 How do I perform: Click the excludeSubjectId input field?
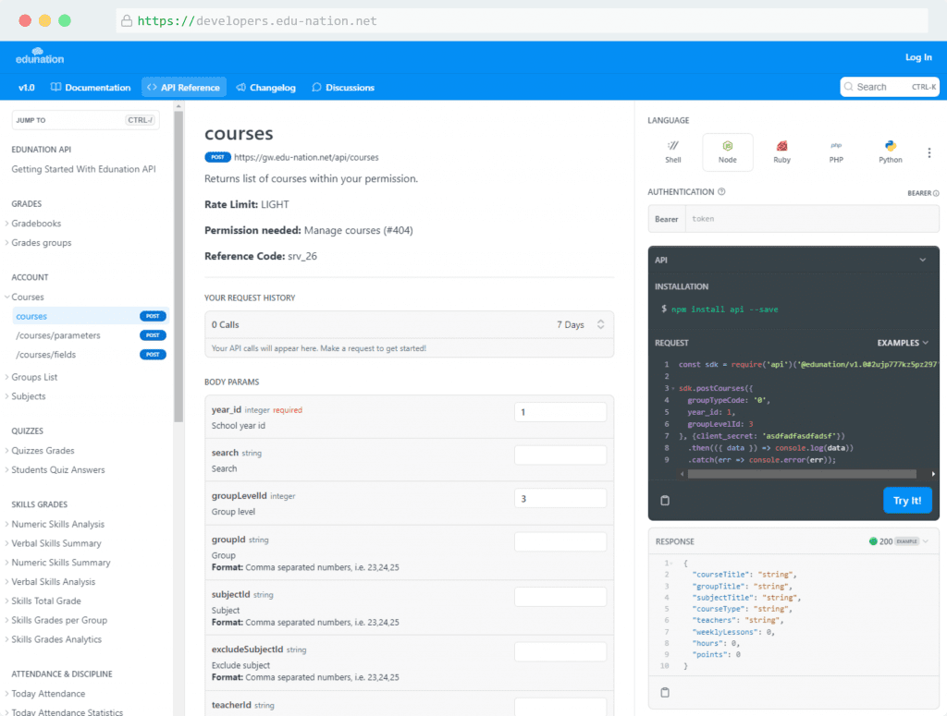[560, 651]
